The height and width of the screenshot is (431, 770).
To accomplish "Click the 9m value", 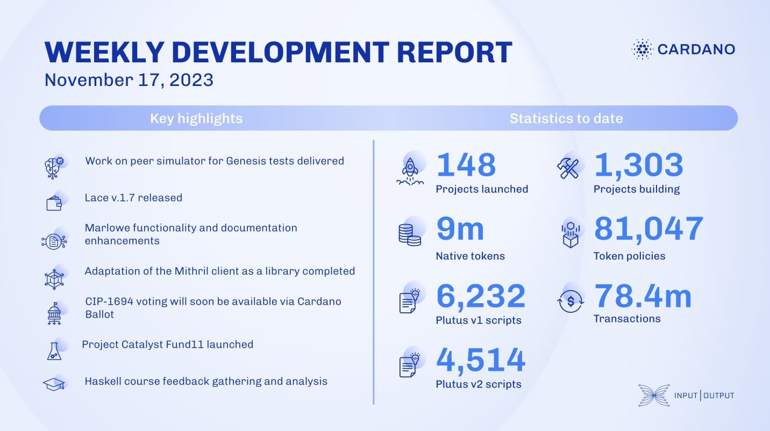I will click(460, 229).
